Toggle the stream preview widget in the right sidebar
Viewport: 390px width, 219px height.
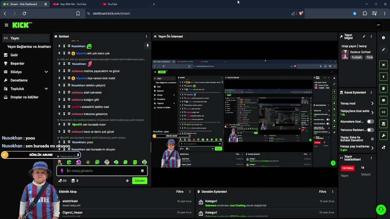pos(383,65)
